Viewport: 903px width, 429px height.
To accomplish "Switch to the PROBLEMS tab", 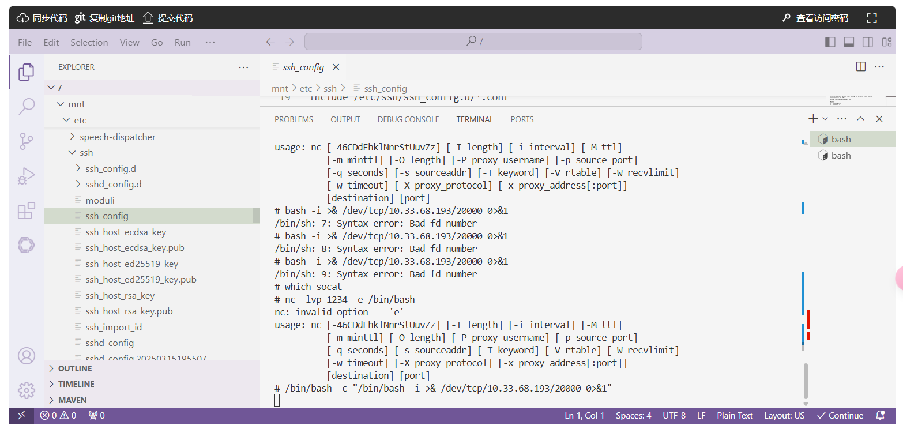I will 294,119.
